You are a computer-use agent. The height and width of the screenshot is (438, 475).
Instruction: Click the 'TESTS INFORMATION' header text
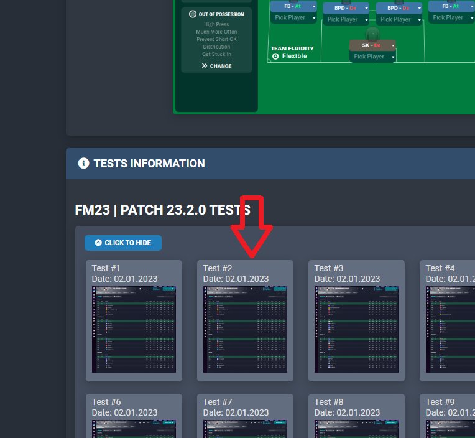(x=149, y=164)
